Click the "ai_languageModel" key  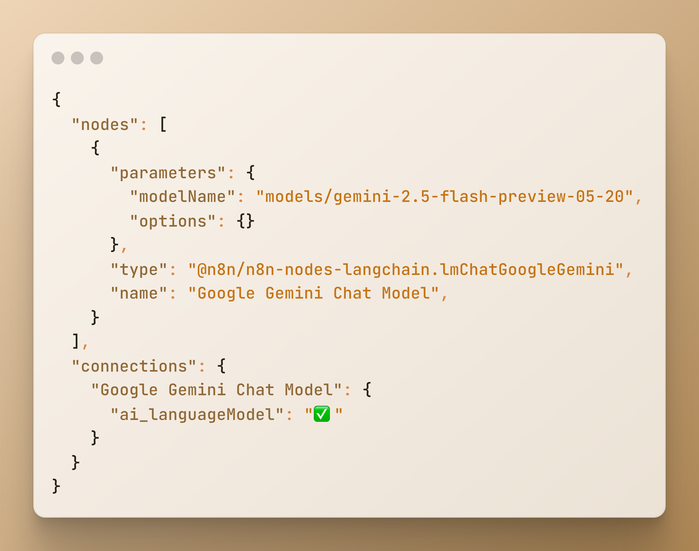tap(197, 415)
